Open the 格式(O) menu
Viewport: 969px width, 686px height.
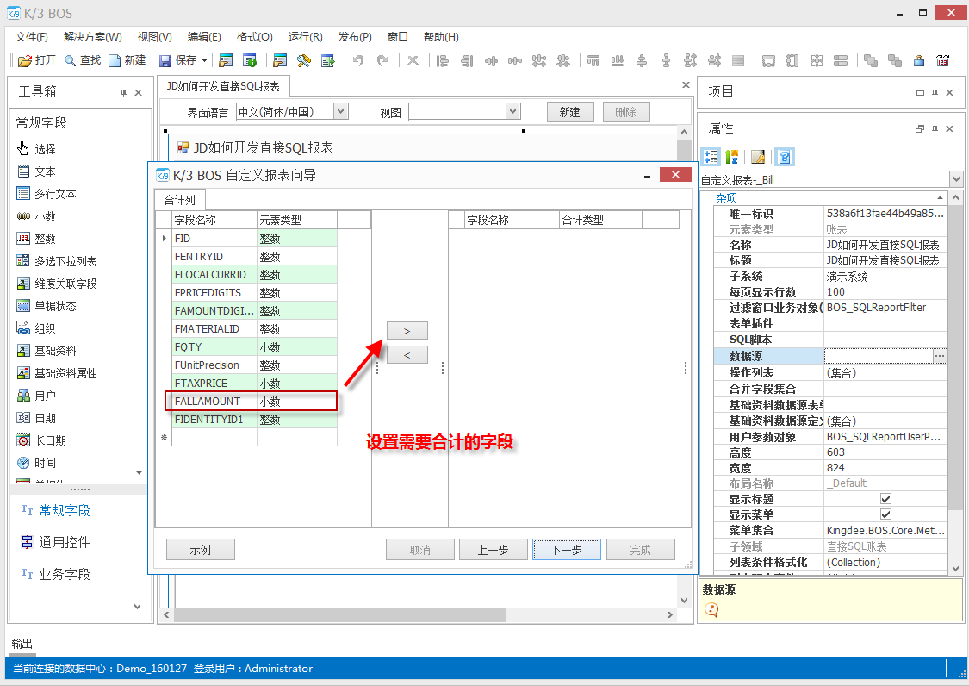tap(255, 36)
